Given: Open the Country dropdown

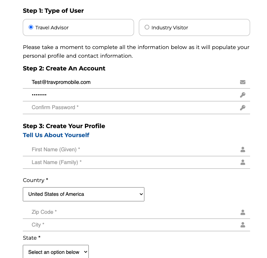Looking at the screenshot, I should point(84,194).
